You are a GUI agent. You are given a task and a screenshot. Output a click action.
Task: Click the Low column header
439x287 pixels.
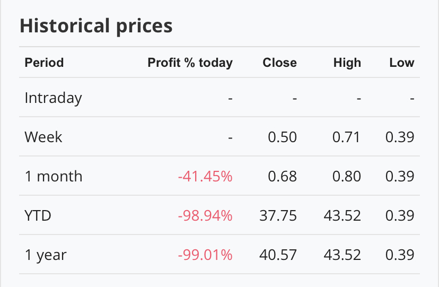click(401, 63)
